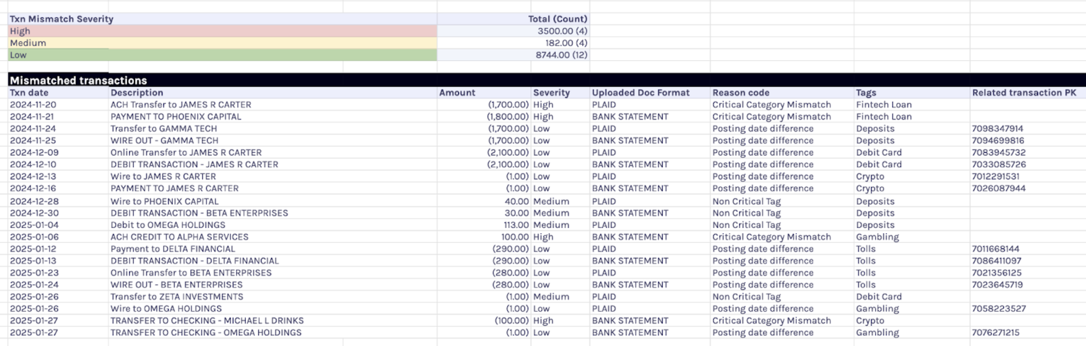Image resolution: width=1086 pixels, height=346 pixels.
Task: Select related transaction PK '7023645719'
Action: pyautogui.click(x=1028, y=285)
